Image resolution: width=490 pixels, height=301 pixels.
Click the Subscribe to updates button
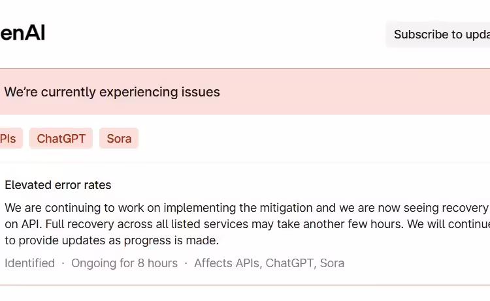tap(438, 35)
